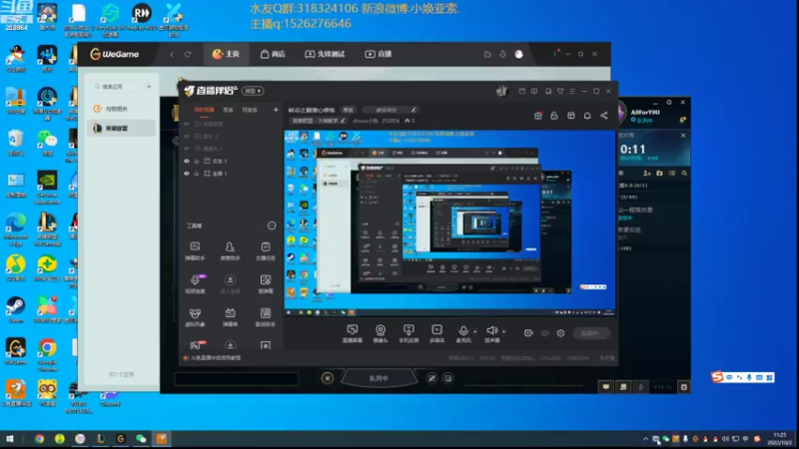Image resolution: width=799 pixels, height=449 pixels.
Task: Add a new scene with plus button
Action: 276,110
